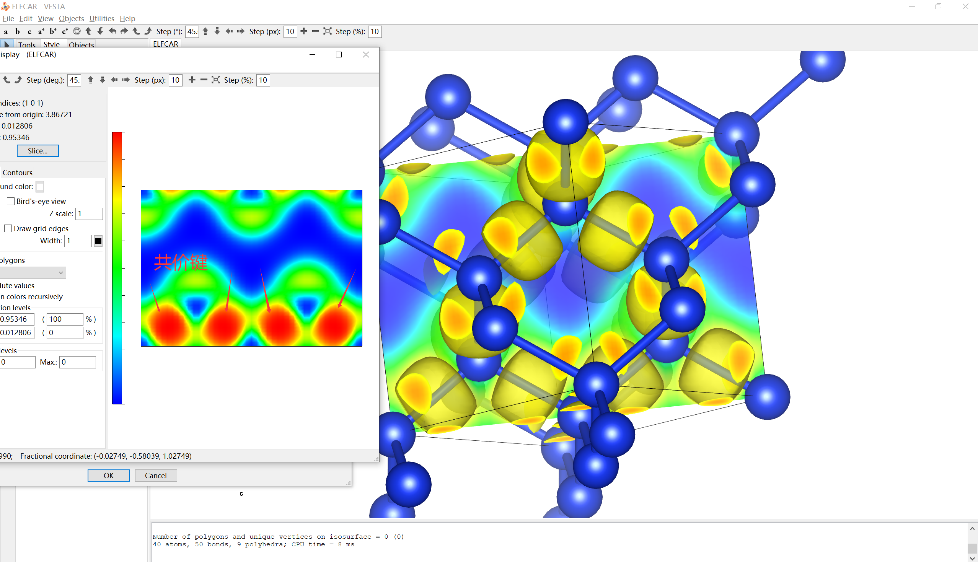Open the Objects menu

pyautogui.click(x=71, y=18)
